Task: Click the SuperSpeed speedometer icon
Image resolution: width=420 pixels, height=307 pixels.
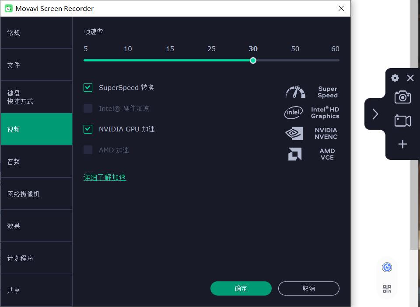Action: pos(295,92)
